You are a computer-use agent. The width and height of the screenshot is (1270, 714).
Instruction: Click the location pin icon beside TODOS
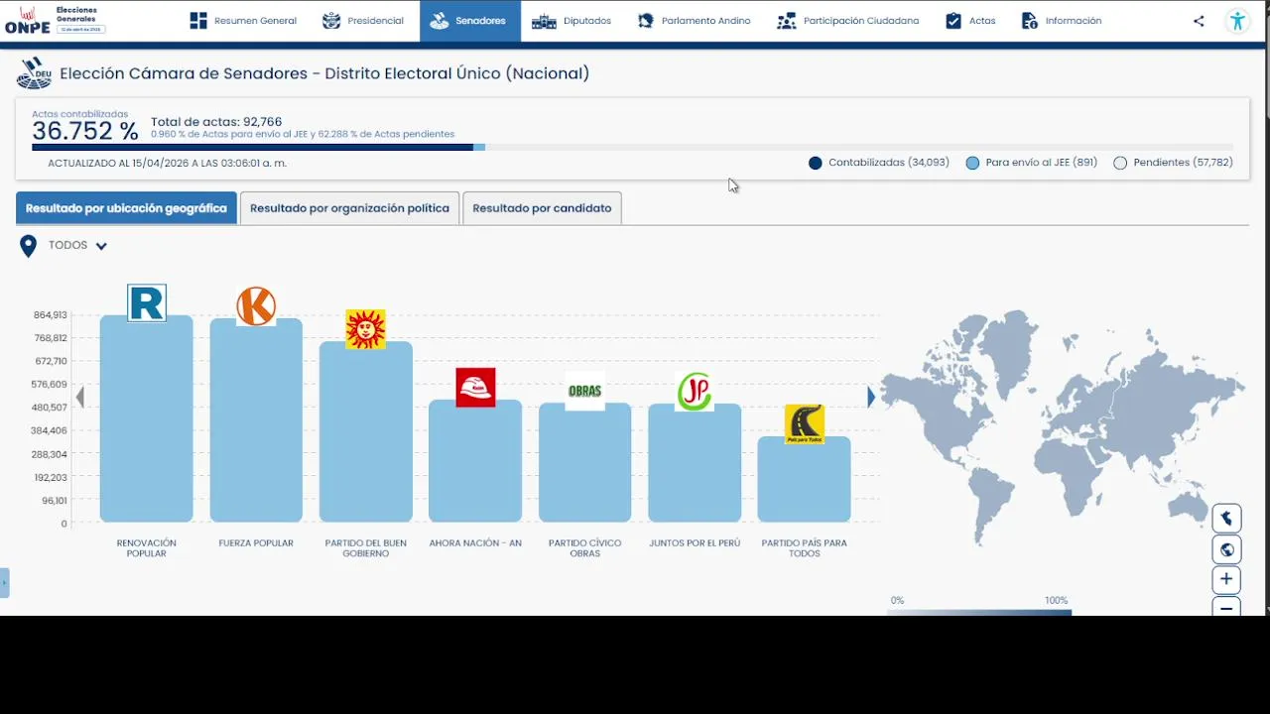click(28, 246)
